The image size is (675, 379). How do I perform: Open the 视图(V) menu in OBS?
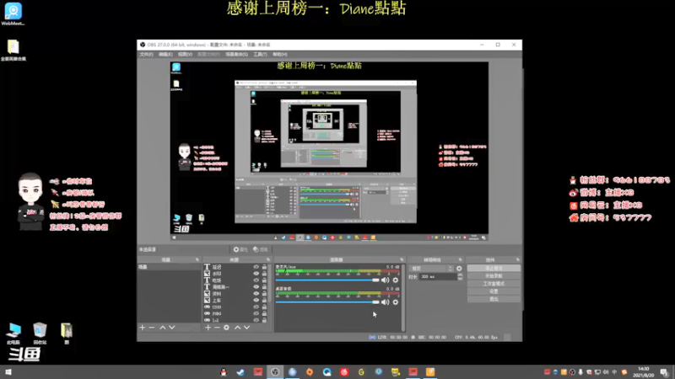pos(185,54)
